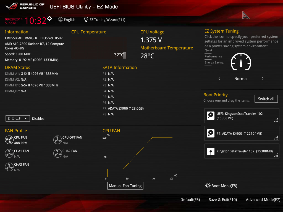The image size is (283, 212).
Task: Click Save & Exit(F10)
Action: tap(223, 200)
